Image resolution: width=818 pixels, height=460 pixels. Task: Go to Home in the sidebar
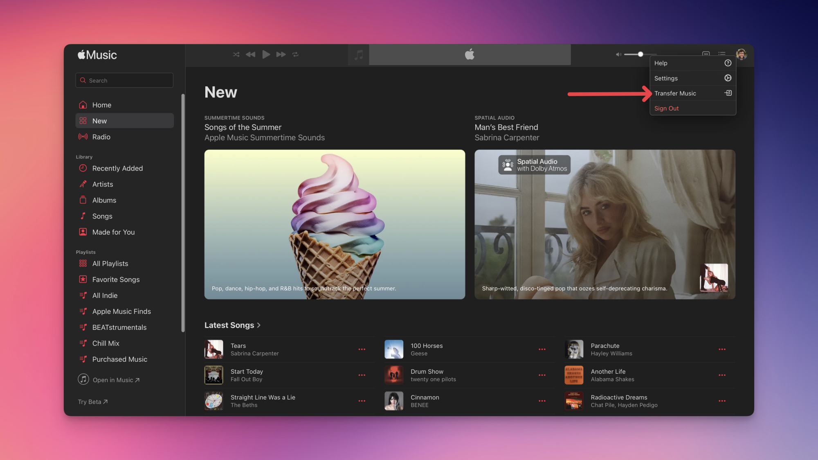pyautogui.click(x=124, y=105)
